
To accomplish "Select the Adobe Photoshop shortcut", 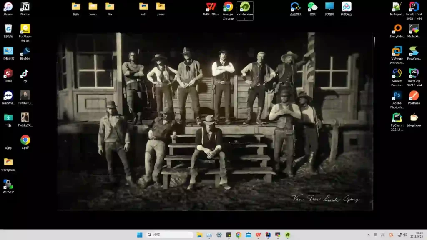I will tap(397, 100).
